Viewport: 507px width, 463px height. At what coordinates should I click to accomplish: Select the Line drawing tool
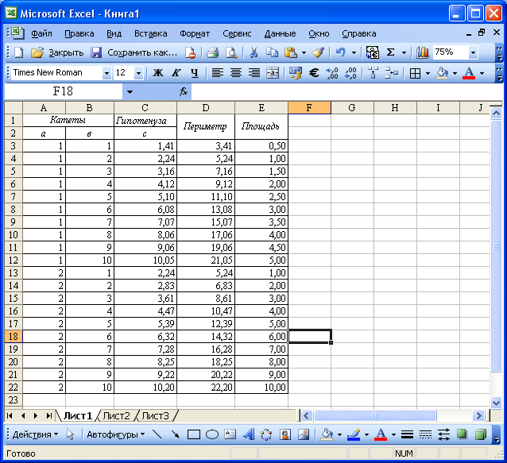tap(157, 434)
